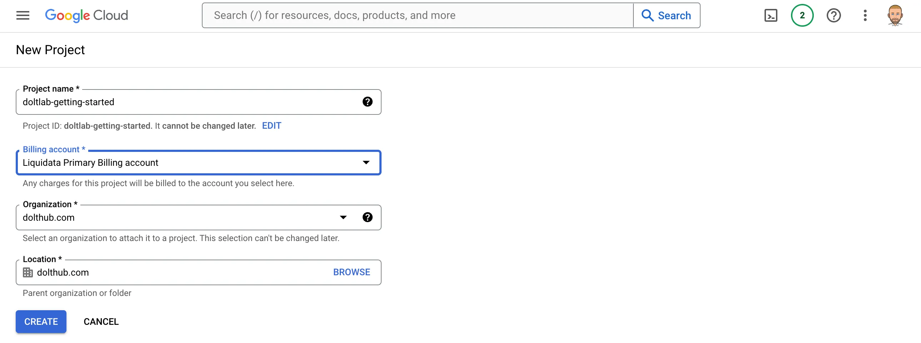
Task: Click the Google Cloud logo
Action: pyautogui.click(x=86, y=15)
